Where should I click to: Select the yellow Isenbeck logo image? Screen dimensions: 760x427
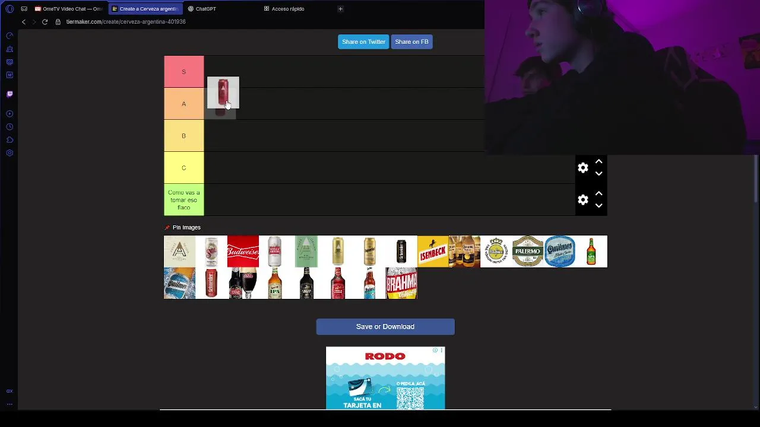(433, 251)
